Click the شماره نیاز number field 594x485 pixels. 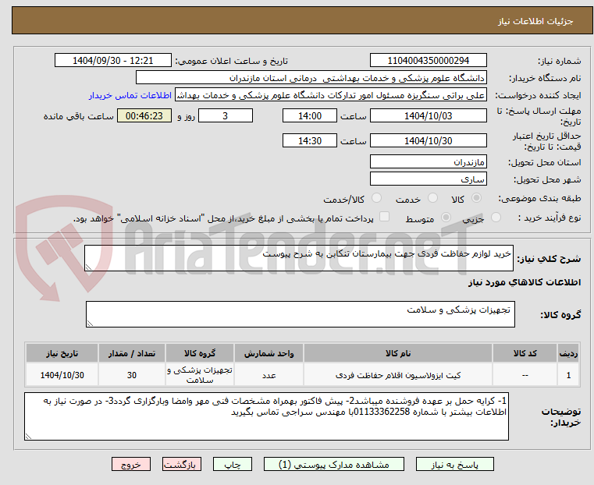coord(428,61)
